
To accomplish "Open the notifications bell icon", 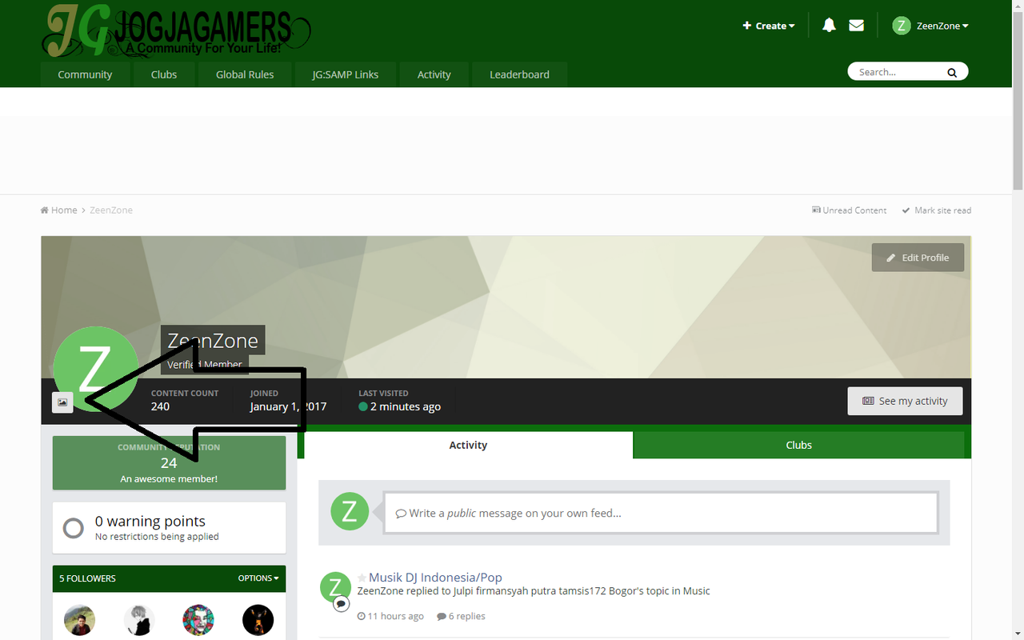I will tap(829, 26).
